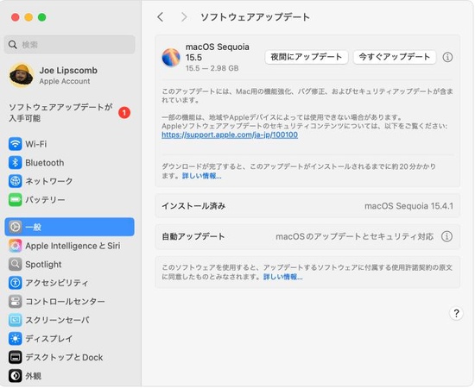475x388 pixels.
Task: Go back with the left chevron
Action: coord(161,17)
